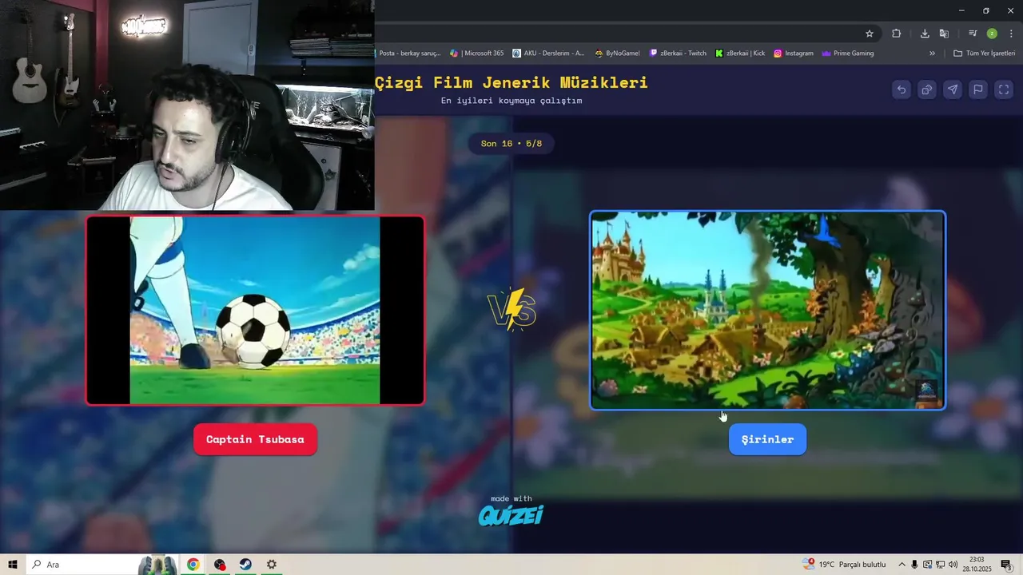Click the Captain Tsubasa soccer video thumbnail
The image size is (1023, 575).
(255, 311)
